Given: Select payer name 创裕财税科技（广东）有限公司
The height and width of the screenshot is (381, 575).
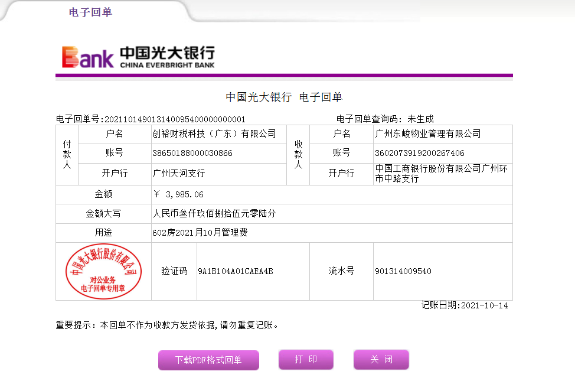Looking at the screenshot, I should [x=214, y=134].
